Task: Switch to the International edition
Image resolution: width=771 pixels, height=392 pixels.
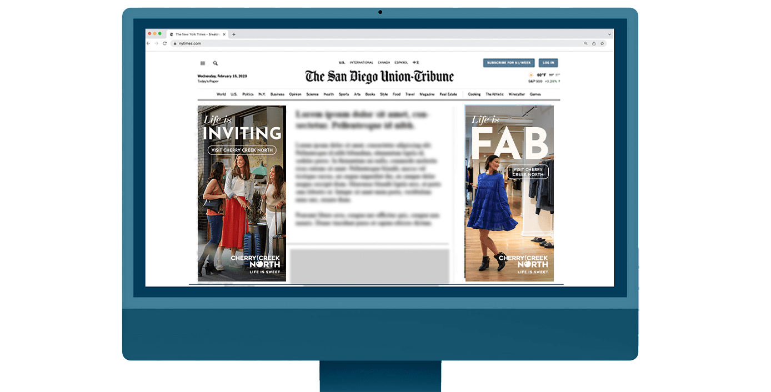Action: click(361, 63)
